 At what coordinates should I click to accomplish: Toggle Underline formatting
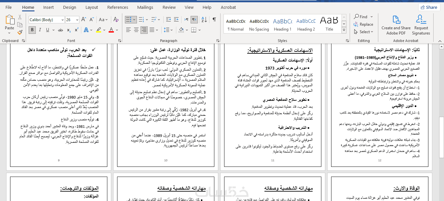click(x=47, y=30)
